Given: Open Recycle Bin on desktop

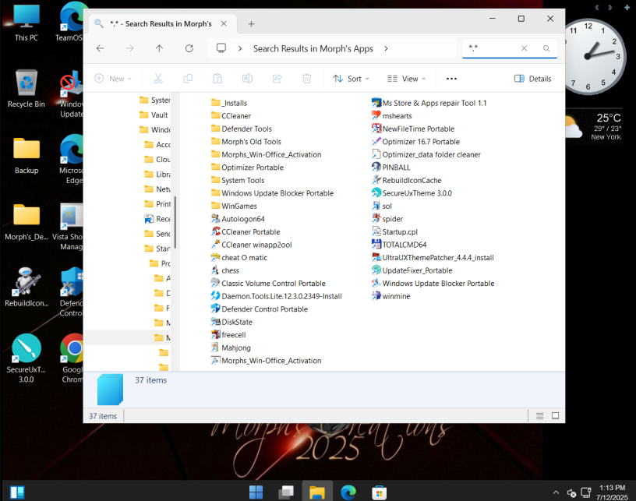Looking at the screenshot, I should click(x=26, y=89).
